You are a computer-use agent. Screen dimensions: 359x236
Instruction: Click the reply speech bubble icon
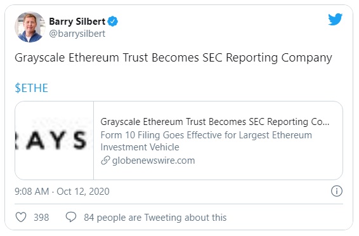point(71,217)
